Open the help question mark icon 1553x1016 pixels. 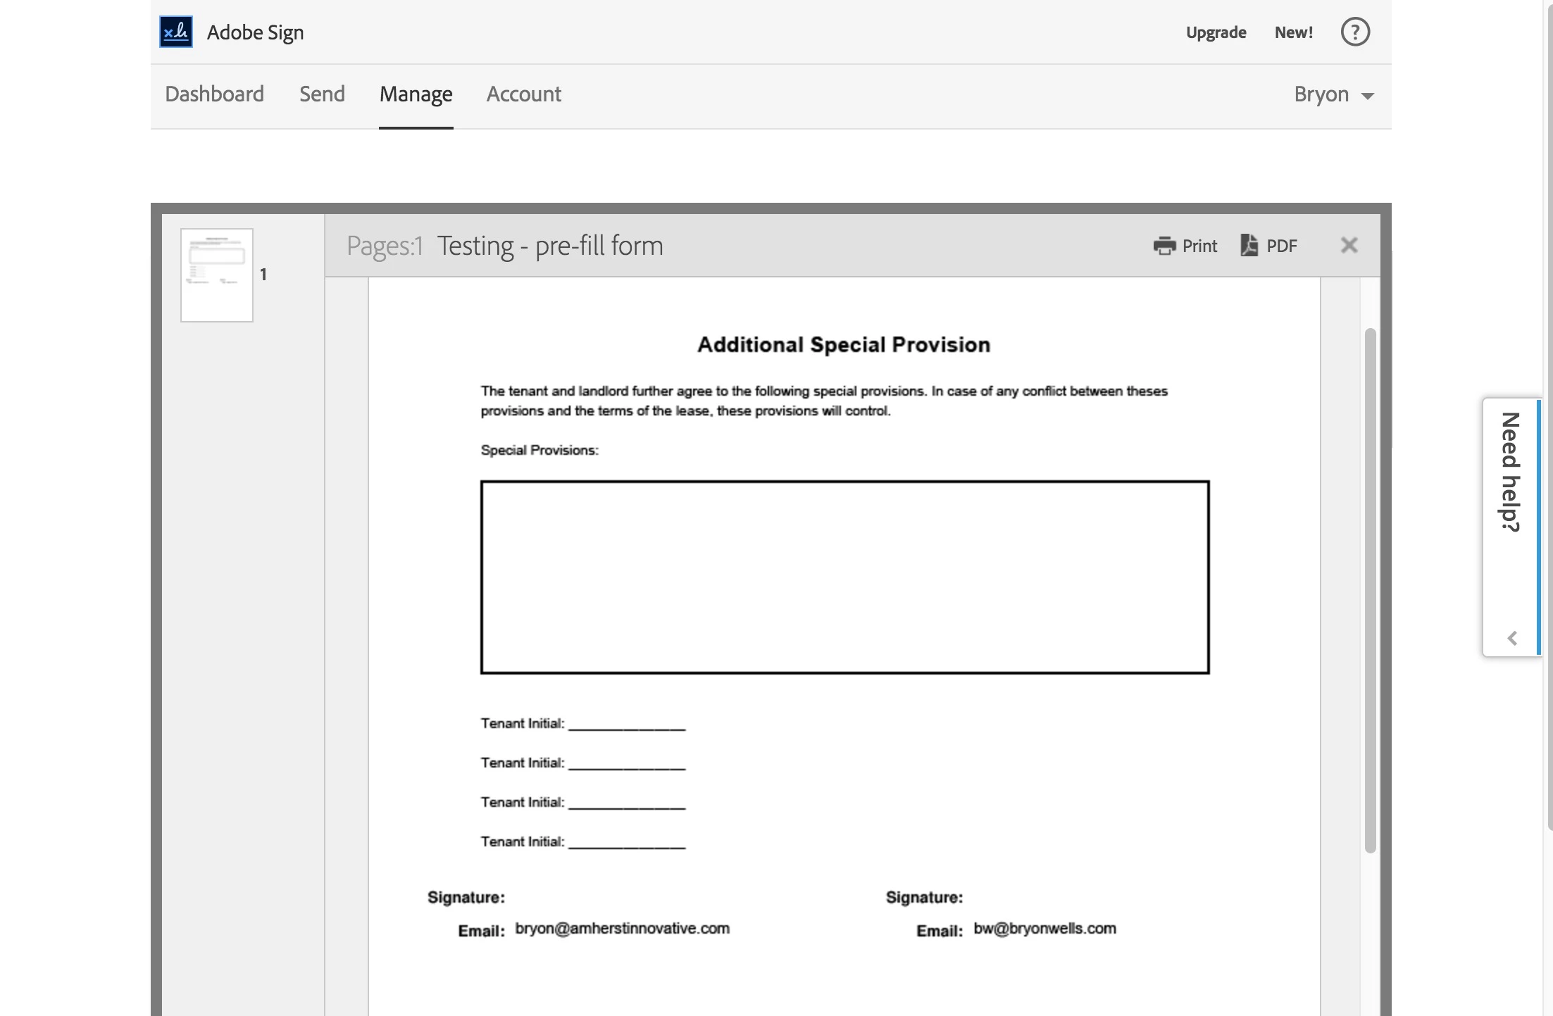tap(1354, 32)
